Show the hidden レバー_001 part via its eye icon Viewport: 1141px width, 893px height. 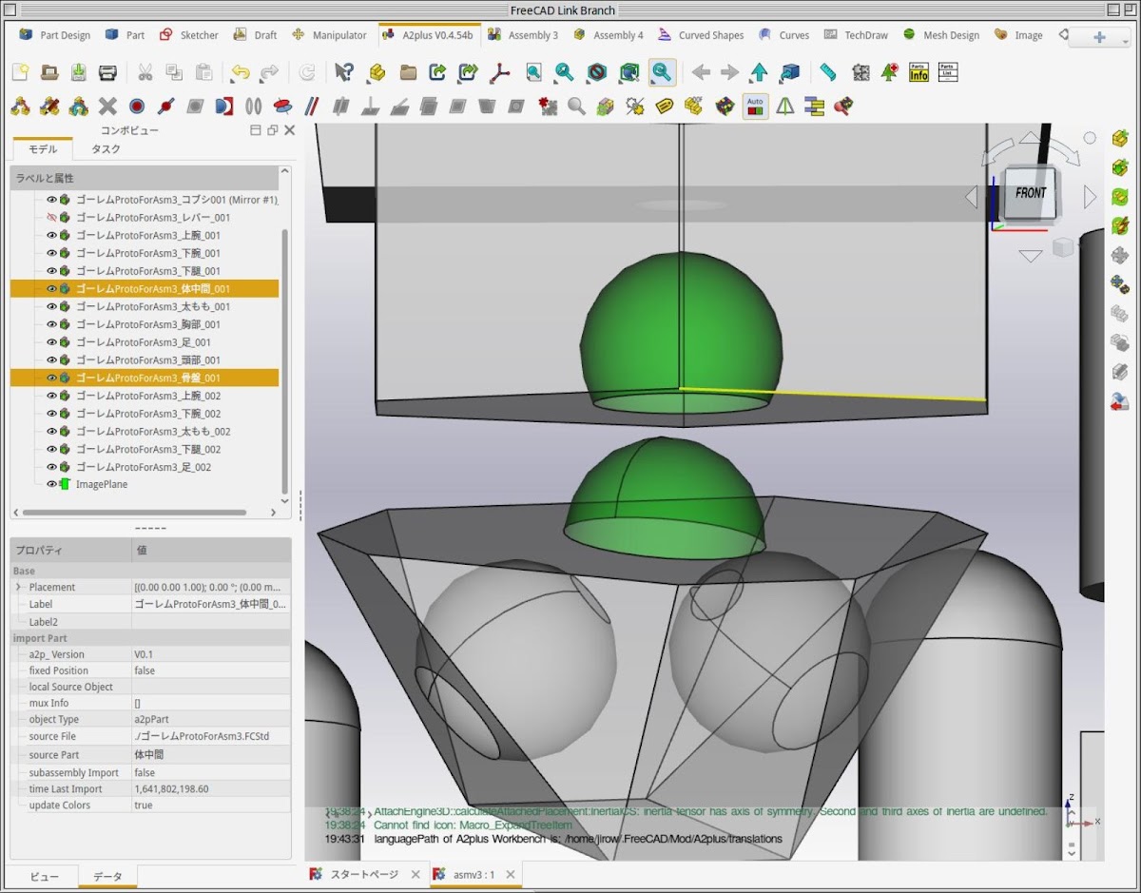52,218
